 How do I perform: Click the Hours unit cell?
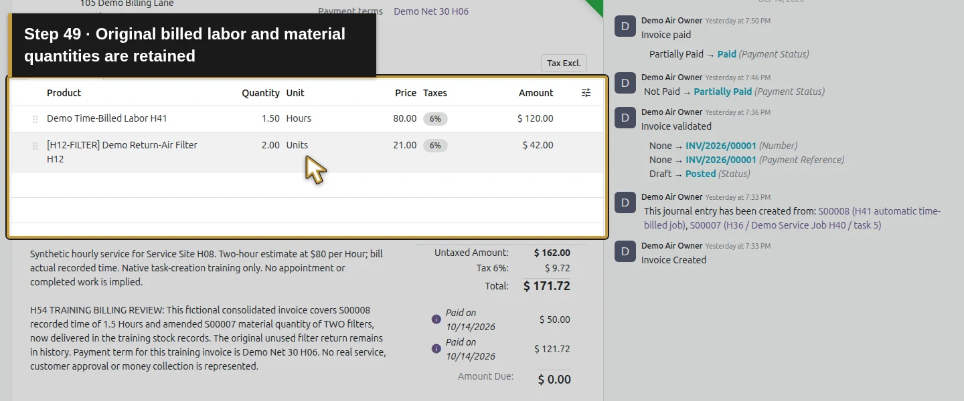299,118
